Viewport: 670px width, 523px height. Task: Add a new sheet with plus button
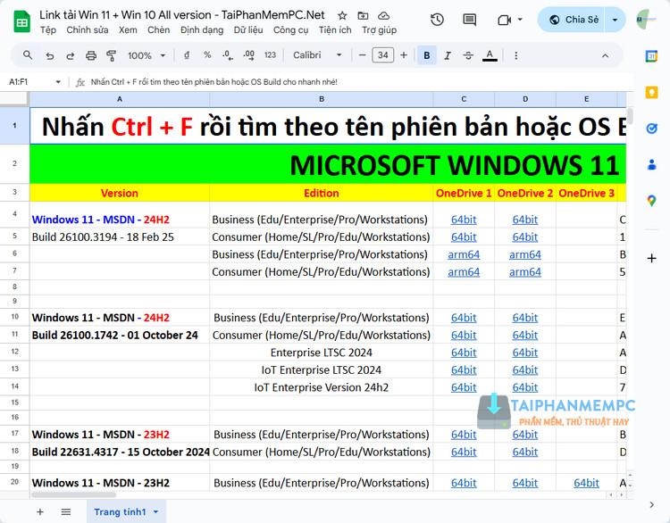(x=39, y=511)
